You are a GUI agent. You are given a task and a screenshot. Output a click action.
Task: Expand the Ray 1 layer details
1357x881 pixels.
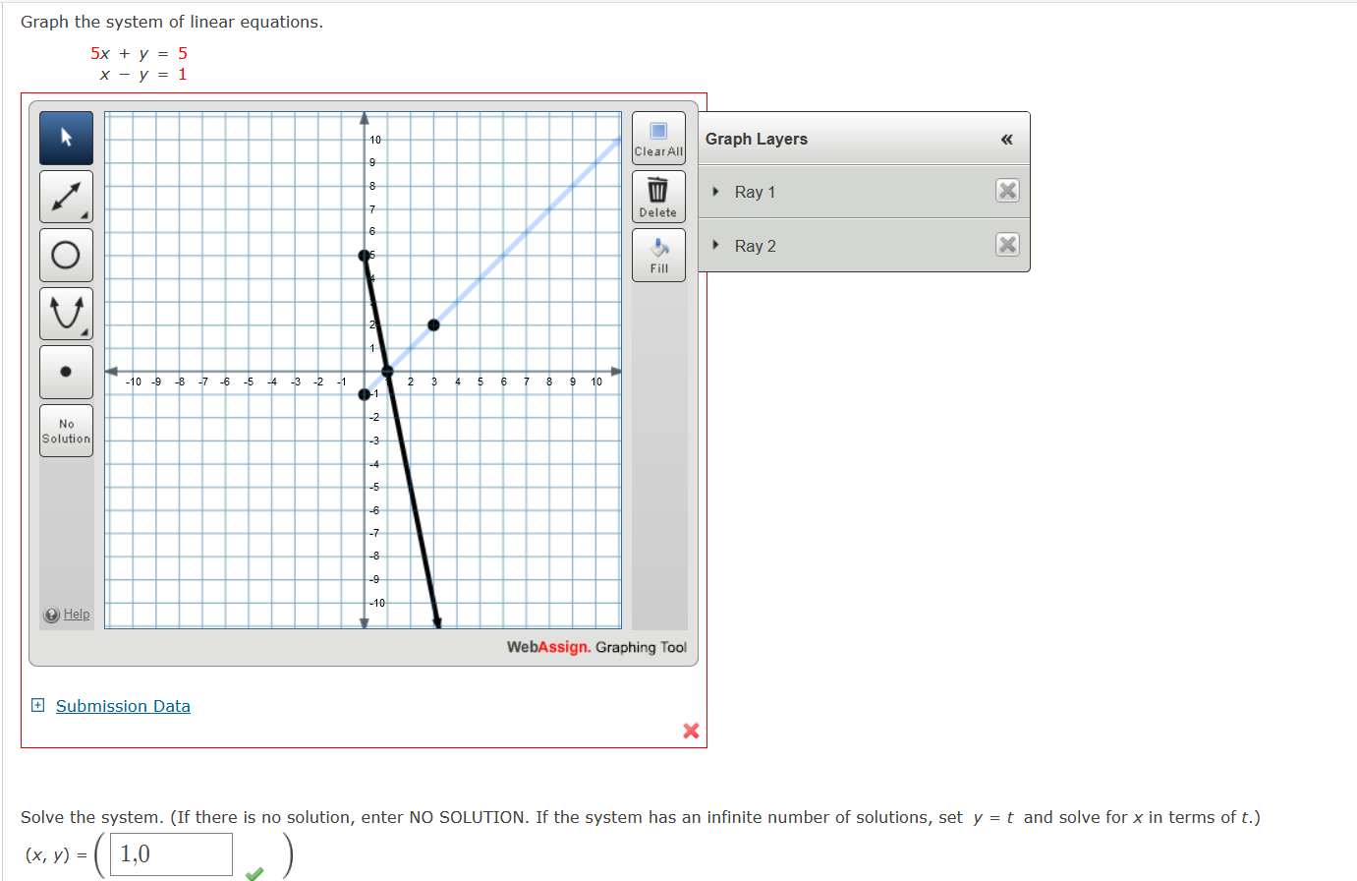[714, 191]
